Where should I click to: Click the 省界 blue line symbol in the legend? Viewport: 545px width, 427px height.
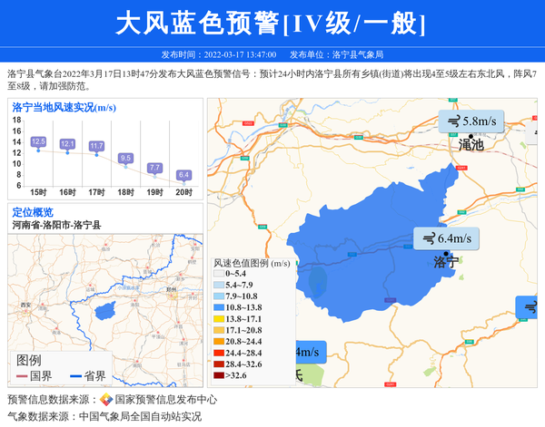click(74, 376)
